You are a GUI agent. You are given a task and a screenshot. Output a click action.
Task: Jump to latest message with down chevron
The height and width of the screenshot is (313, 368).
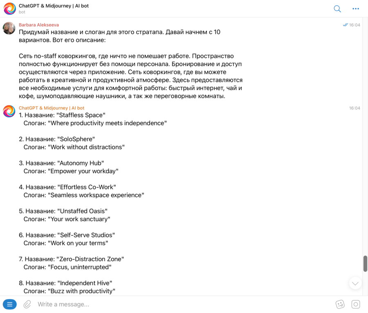[355, 283]
